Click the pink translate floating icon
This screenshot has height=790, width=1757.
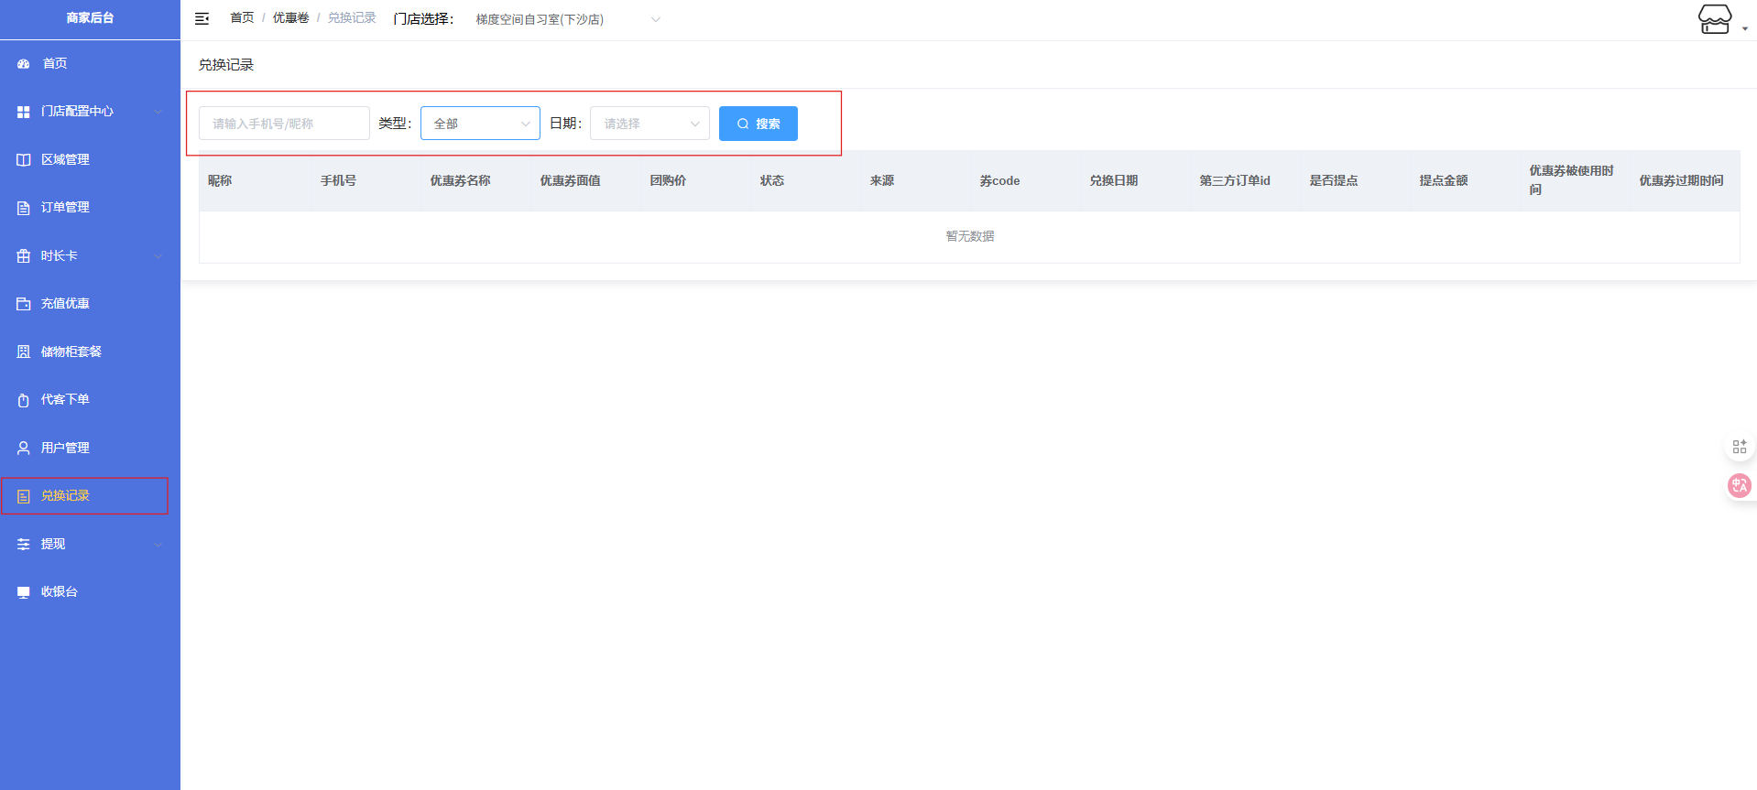[1740, 485]
